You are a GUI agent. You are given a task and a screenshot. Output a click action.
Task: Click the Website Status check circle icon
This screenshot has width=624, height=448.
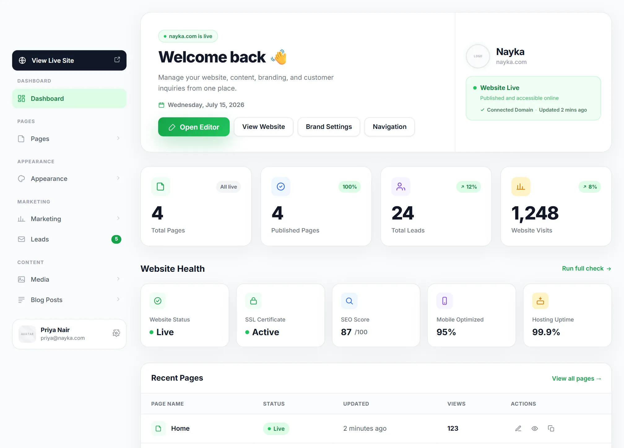[158, 301]
